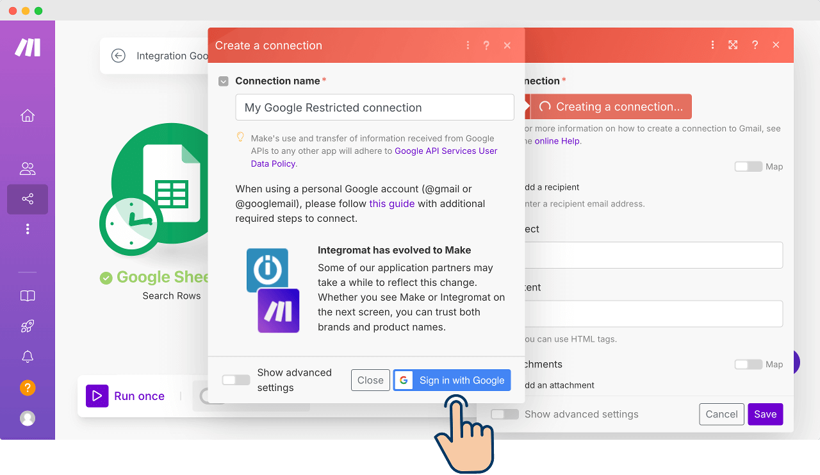
Task: Click the red macOS window close button
Action: click(x=13, y=11)
